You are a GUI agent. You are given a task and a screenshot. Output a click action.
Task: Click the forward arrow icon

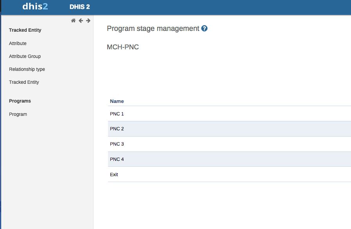click(88, 21)
